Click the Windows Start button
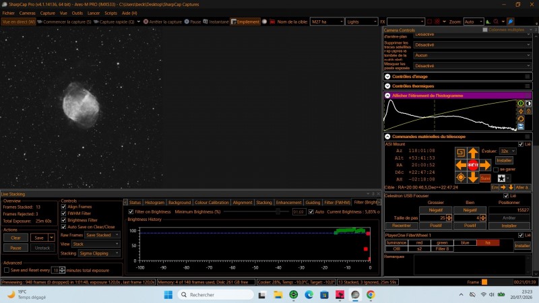The height and width of the screenshot is (303, 539). pos(168,295)
